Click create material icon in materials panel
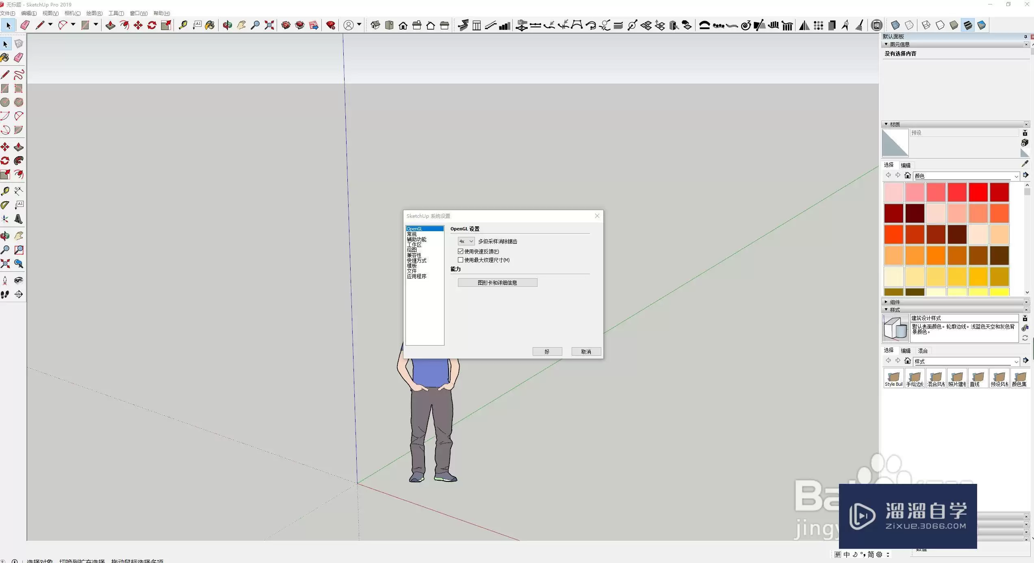1034x563 pixels. (x=1025, y=143)
